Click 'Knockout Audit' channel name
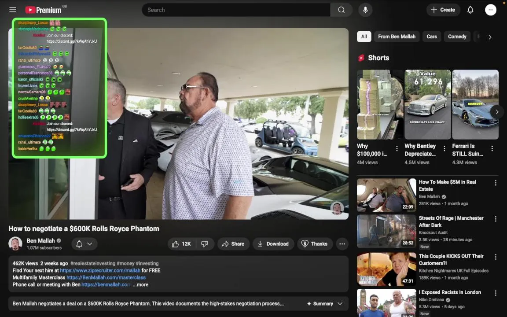 433,232
